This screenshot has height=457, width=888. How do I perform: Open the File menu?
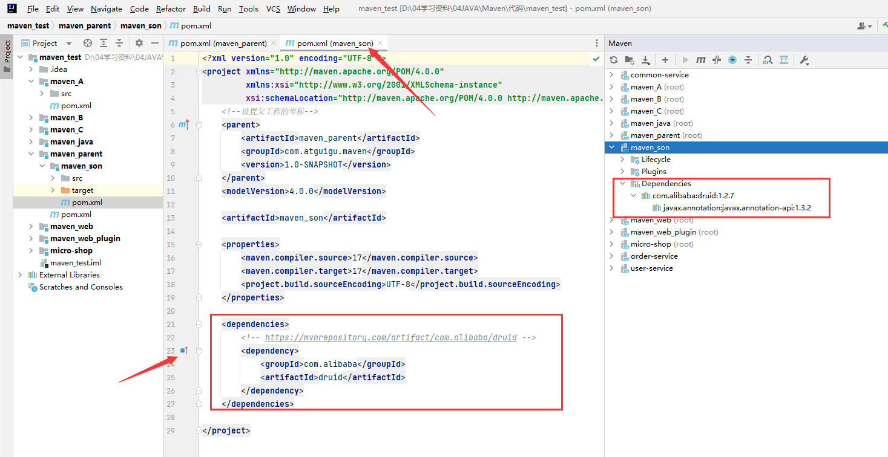pos(33,8)
